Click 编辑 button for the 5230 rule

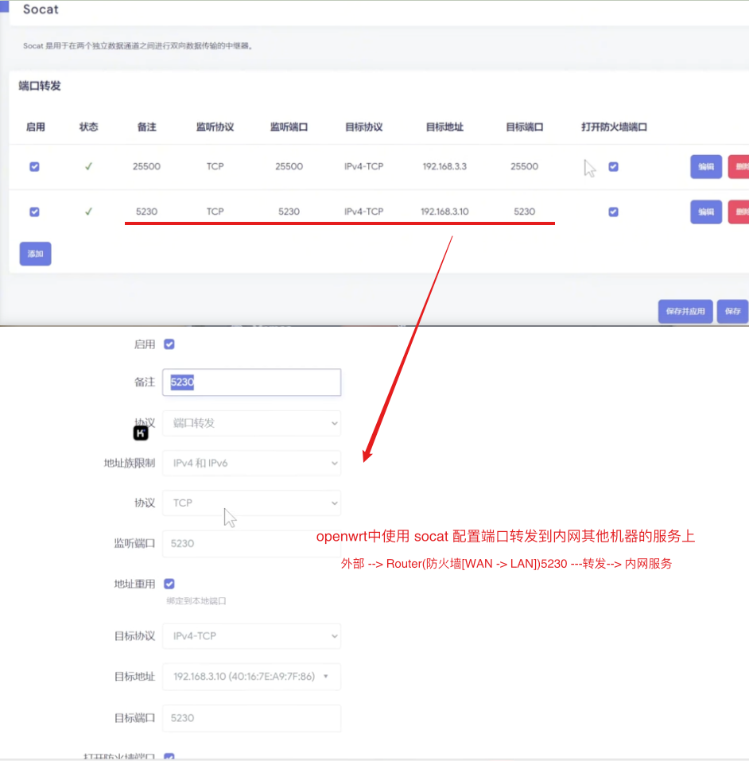tap(705, 212)
